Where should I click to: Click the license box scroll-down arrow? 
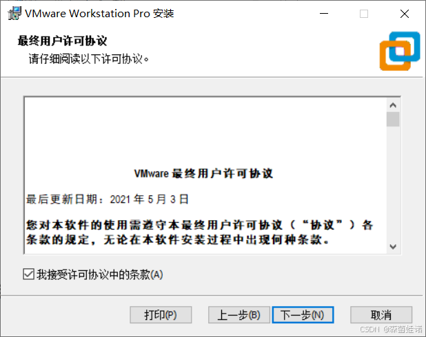(x=393, y=247)
